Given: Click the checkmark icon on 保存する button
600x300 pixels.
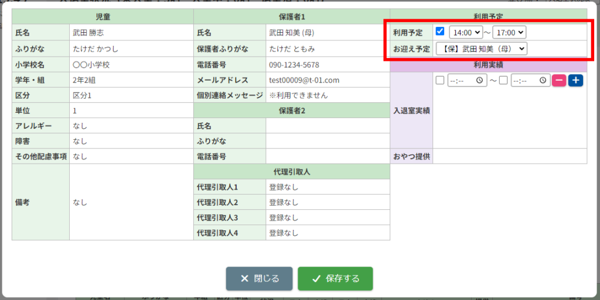Looking at the screenshot, I should pyautogui.click(x=316, y=278).
